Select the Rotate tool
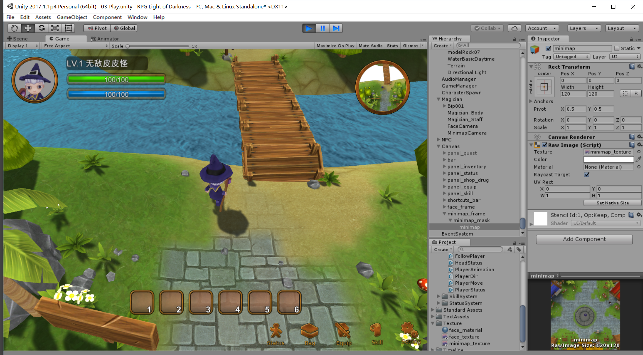Image resolution: width=643 pixels, height=355 pixels. coord(41,28)
